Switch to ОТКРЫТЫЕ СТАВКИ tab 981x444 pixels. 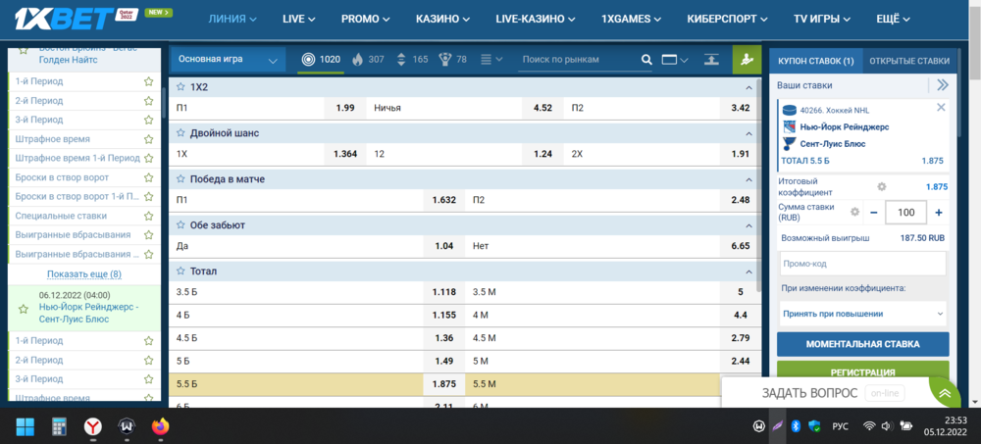909,61
